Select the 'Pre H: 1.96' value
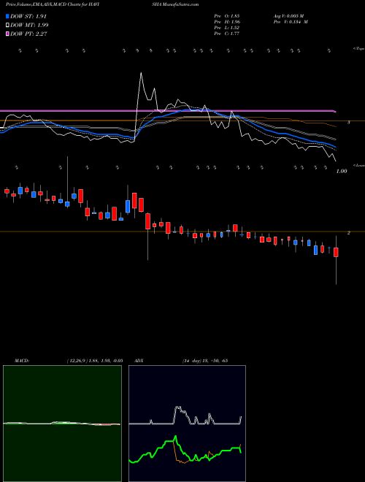 click(227, 22)
